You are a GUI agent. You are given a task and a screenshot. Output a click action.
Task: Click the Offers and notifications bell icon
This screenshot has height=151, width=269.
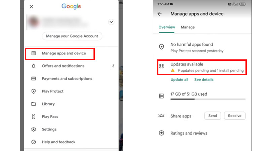[34, 66]
